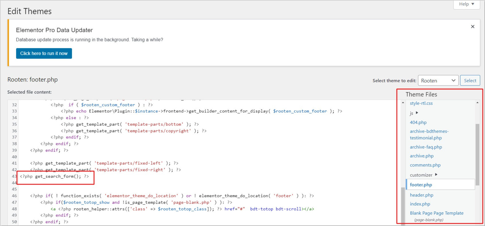Expand the customizer folder
The width and height of the screenshot is (485, 226).
(424, 175)
